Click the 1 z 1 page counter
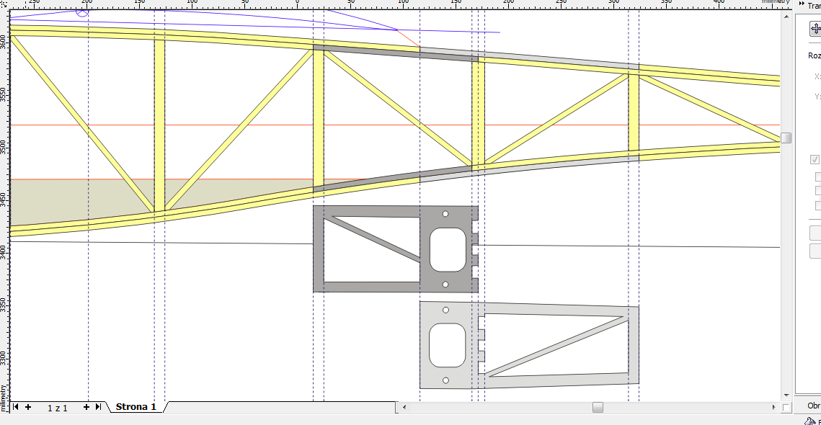821x425 pixels. click(x=57, y=408)
